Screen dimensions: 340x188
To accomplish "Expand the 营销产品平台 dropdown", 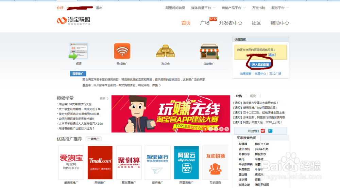I will [234, 8].
